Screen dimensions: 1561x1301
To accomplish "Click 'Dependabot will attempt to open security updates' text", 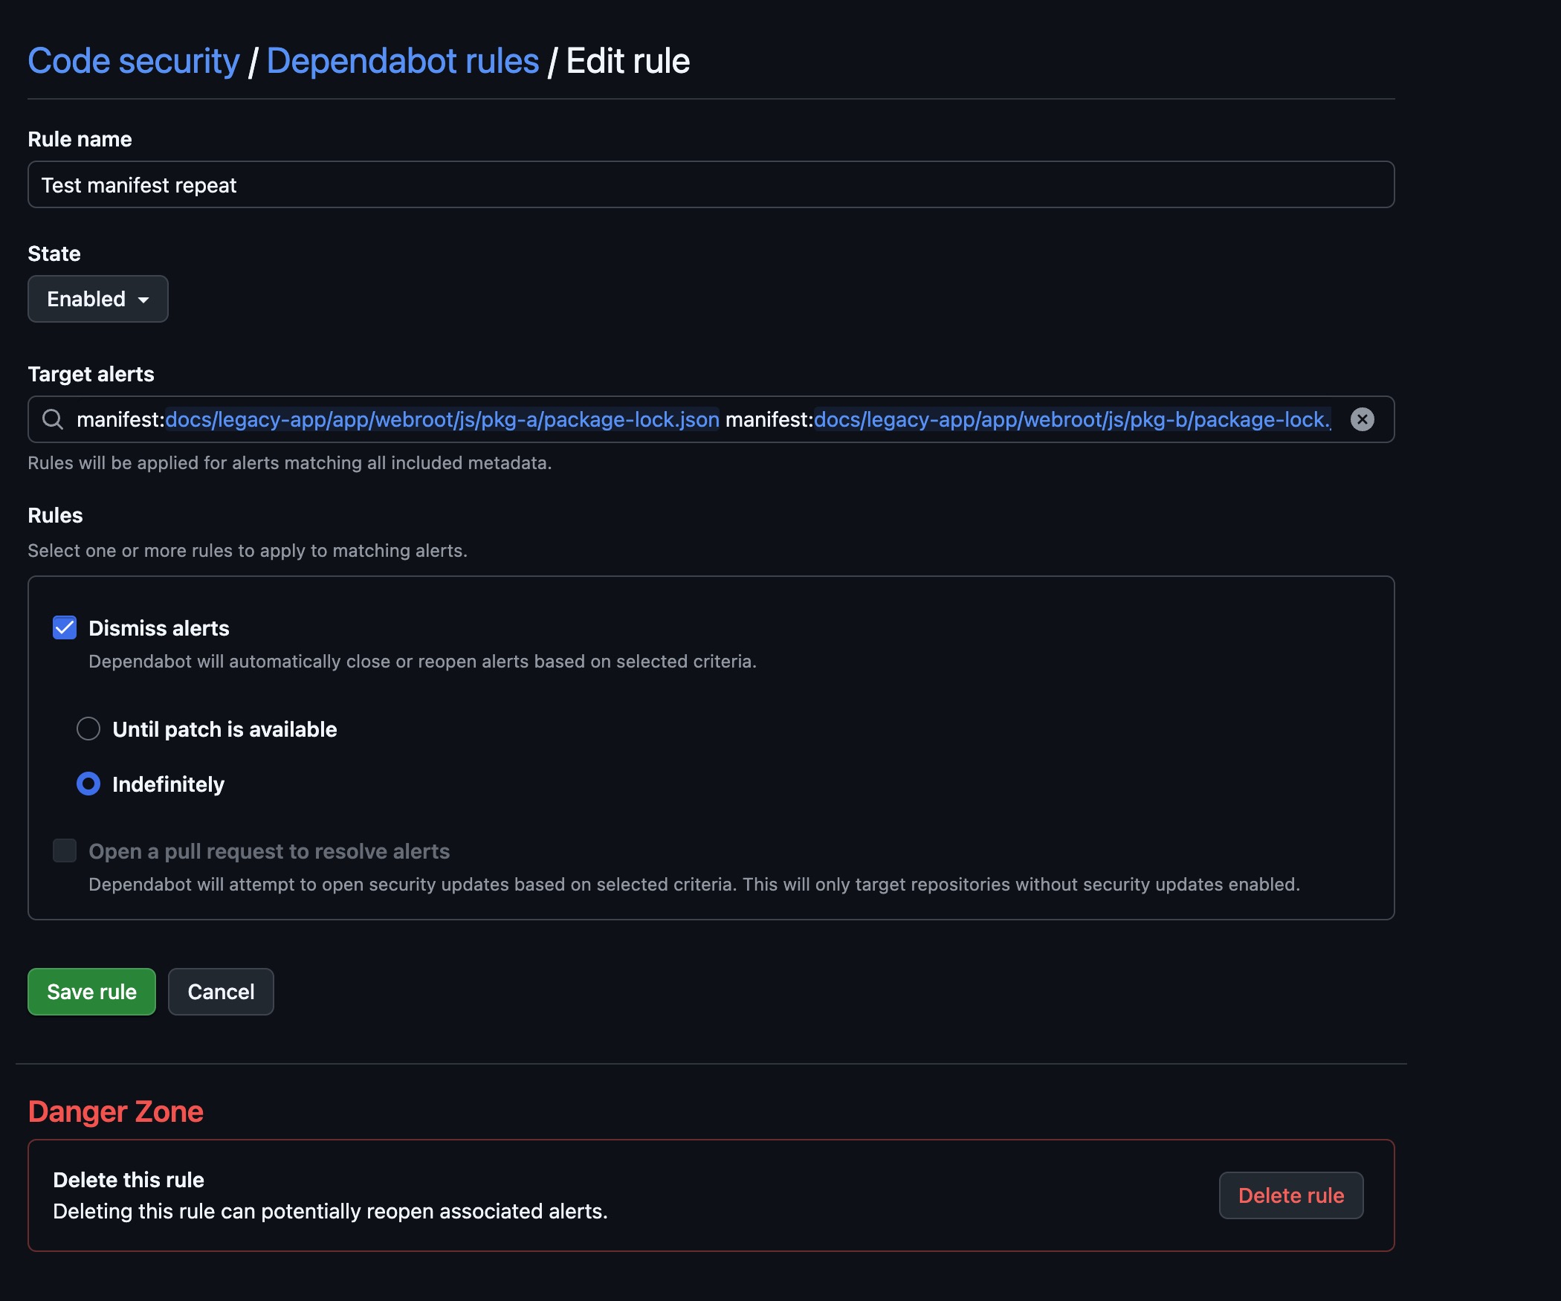I will [694, 884].
